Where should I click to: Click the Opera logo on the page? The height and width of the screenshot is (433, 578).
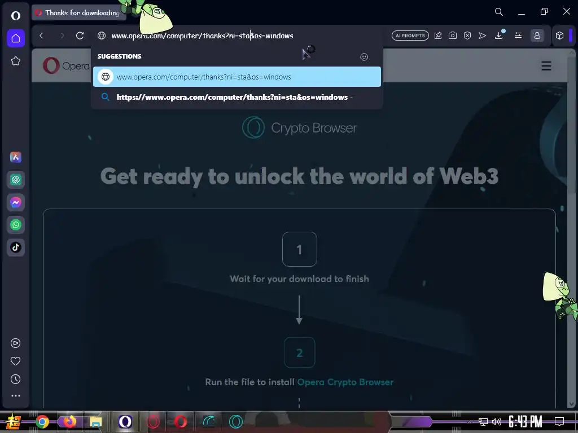65,66
